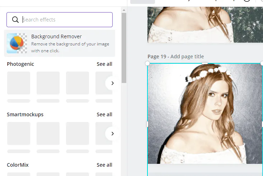The width and height of the screenshot is (263, 176).
Task: Show next Smartmockups effects with arrow
Action: tap(112, 133)
